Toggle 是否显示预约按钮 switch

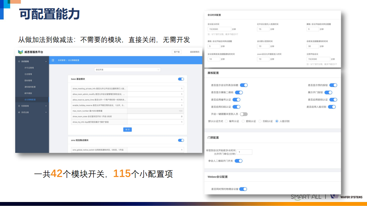[x=333, y=85]
